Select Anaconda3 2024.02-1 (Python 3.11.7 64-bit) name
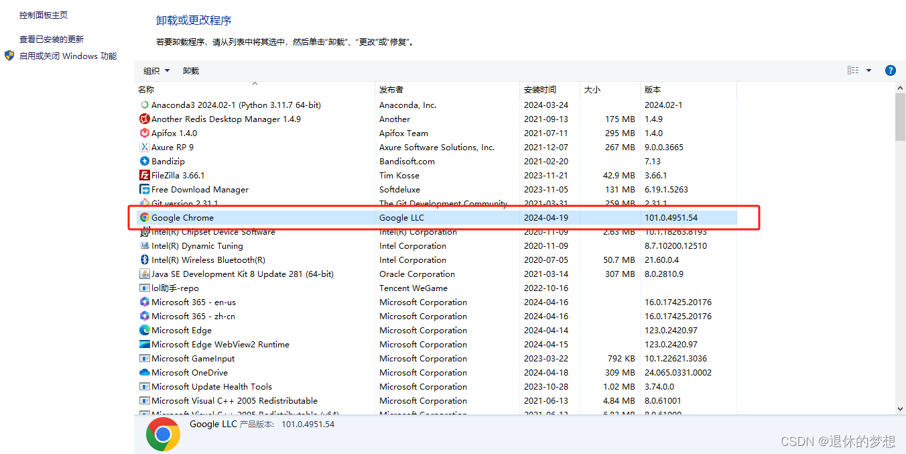Screen dimensions: 906x454 [236, 105]
